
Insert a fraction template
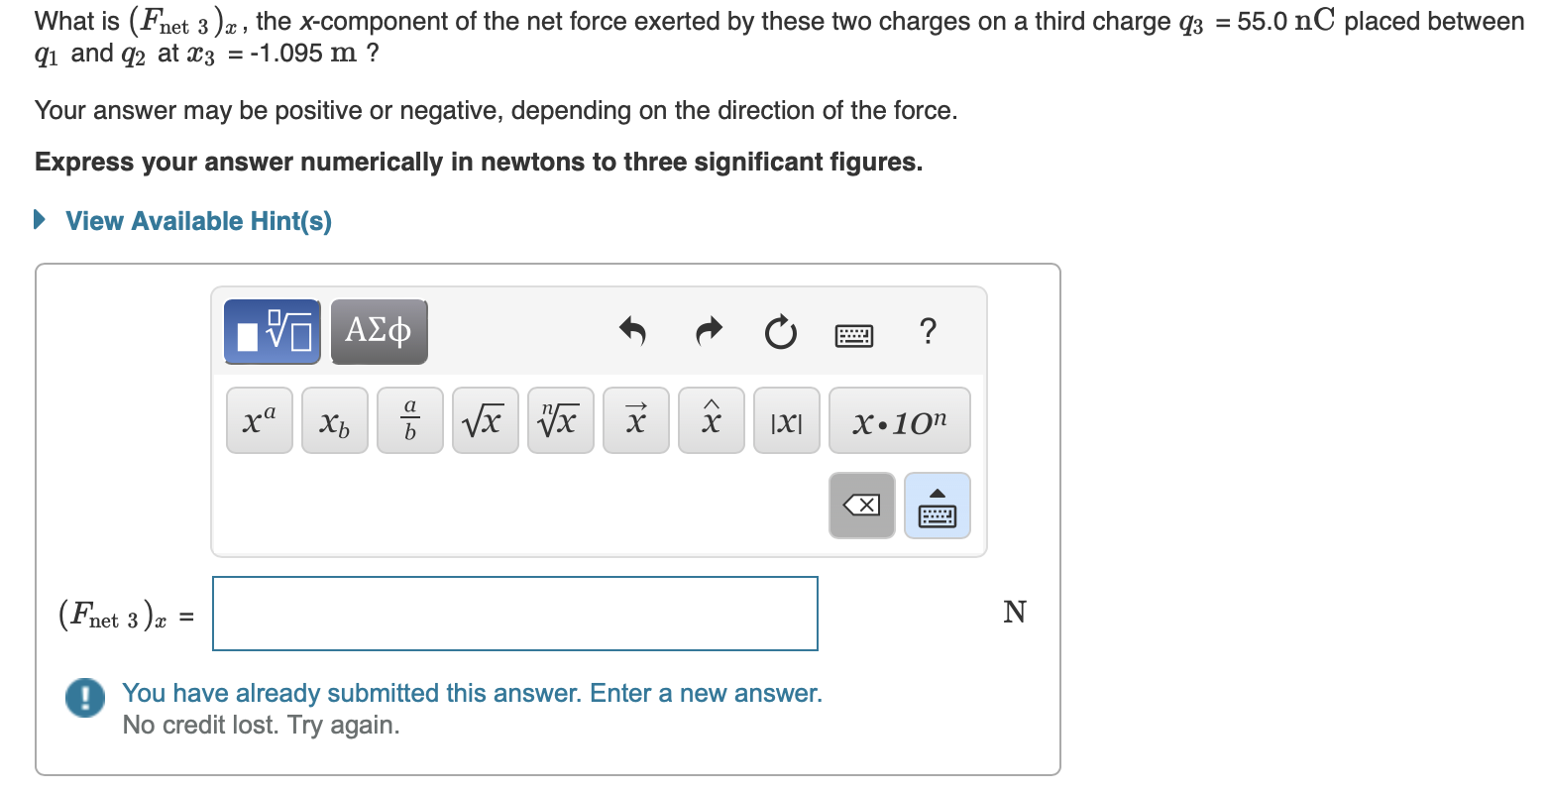point(409,419)
